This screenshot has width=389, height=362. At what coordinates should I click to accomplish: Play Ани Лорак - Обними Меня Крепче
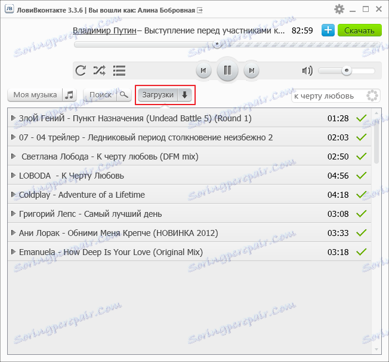coord(13,233)
